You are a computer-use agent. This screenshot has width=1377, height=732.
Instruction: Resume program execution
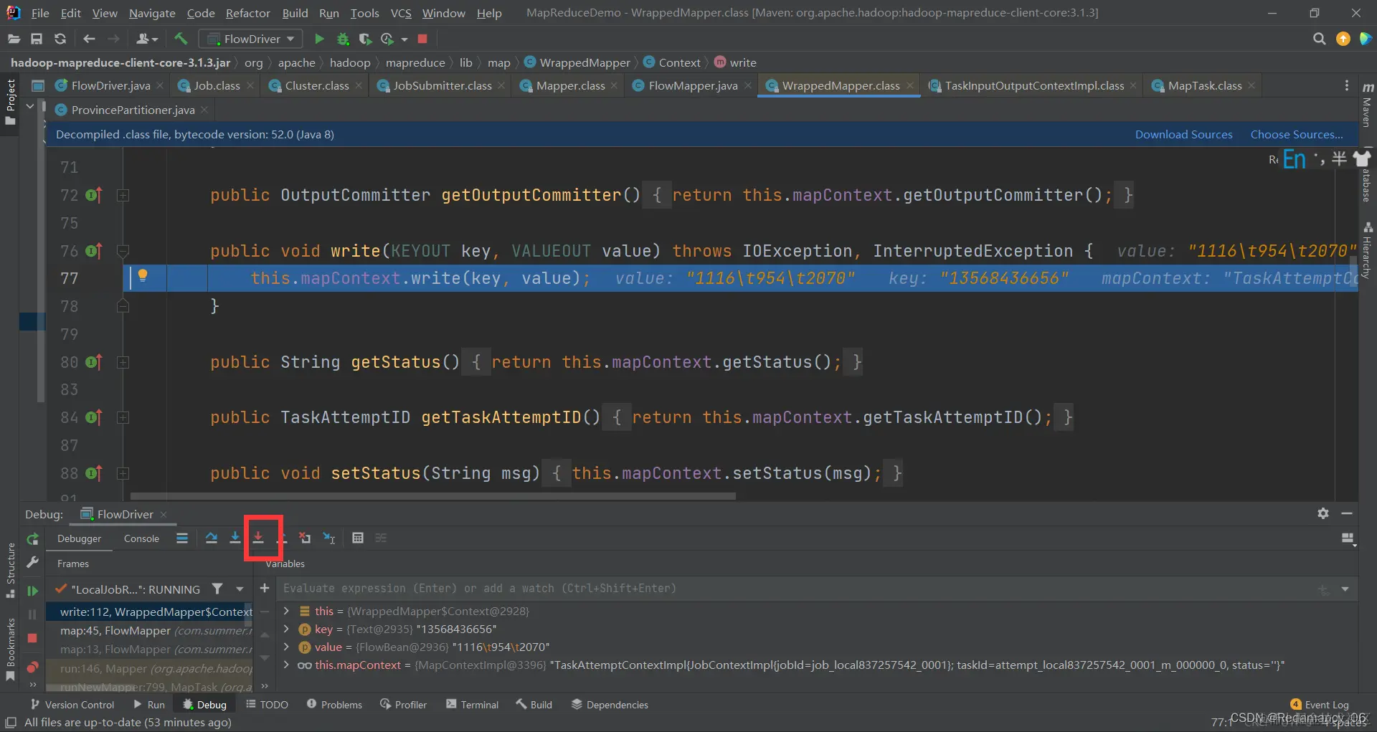[x=32, y=591]
